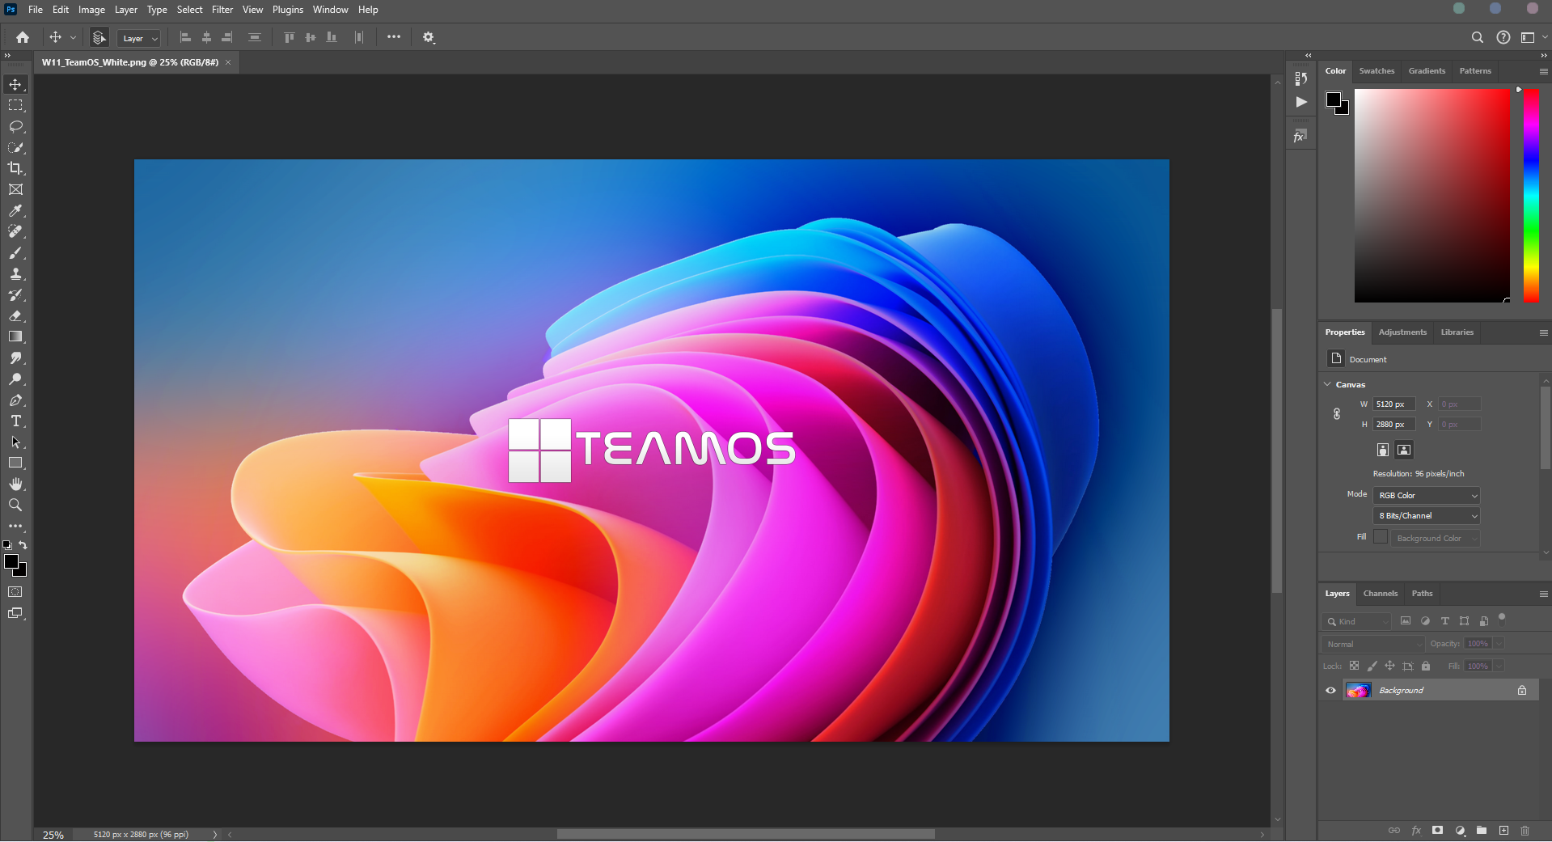Open the Search icon in options bar
Viewport: 1552px width, 842px height.
point(1477,37)
